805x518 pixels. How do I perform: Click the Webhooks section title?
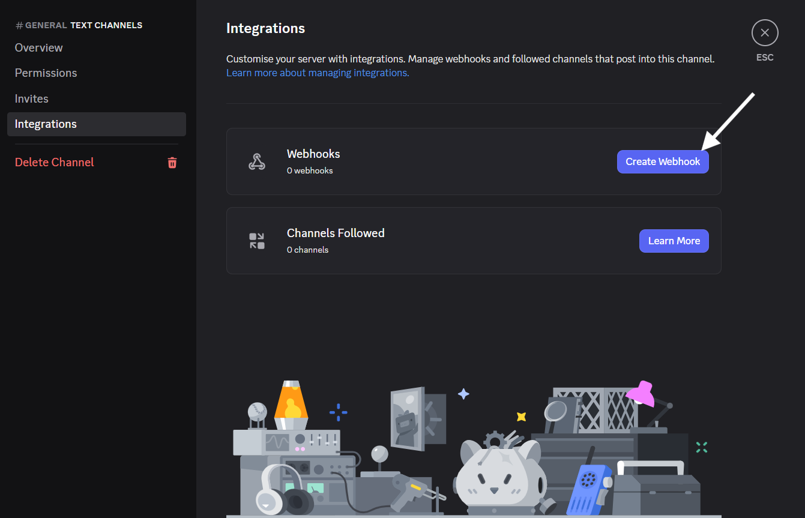(313, 154)
